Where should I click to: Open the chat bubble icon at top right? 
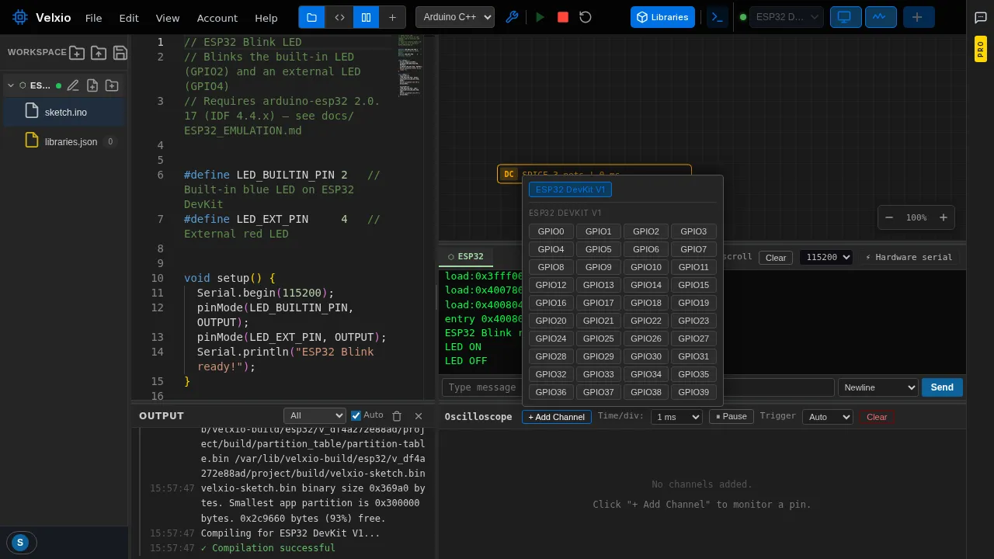coord(981,17)
